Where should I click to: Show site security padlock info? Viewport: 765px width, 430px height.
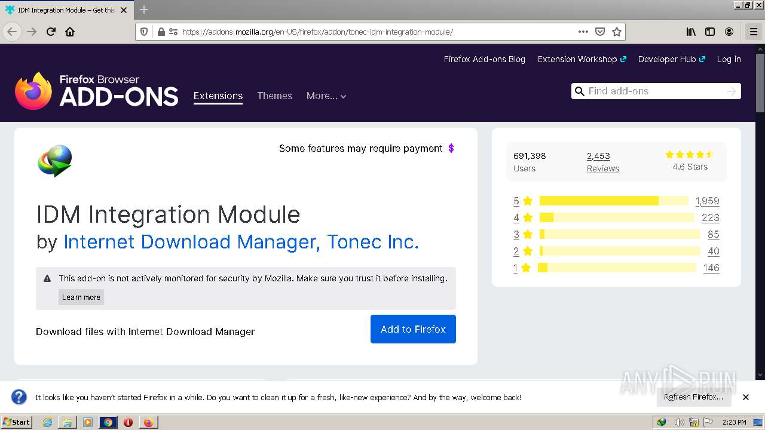160,32
